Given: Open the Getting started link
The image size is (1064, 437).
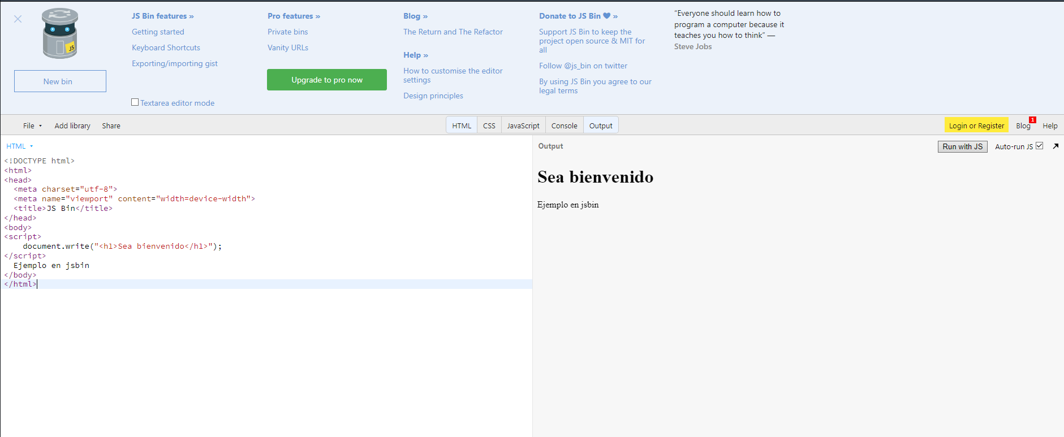Looking at the screenshot, I should (x=158, y=32).
